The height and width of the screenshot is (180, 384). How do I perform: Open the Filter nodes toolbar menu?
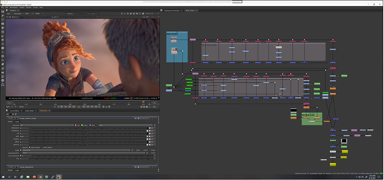[x=3, y=32]
